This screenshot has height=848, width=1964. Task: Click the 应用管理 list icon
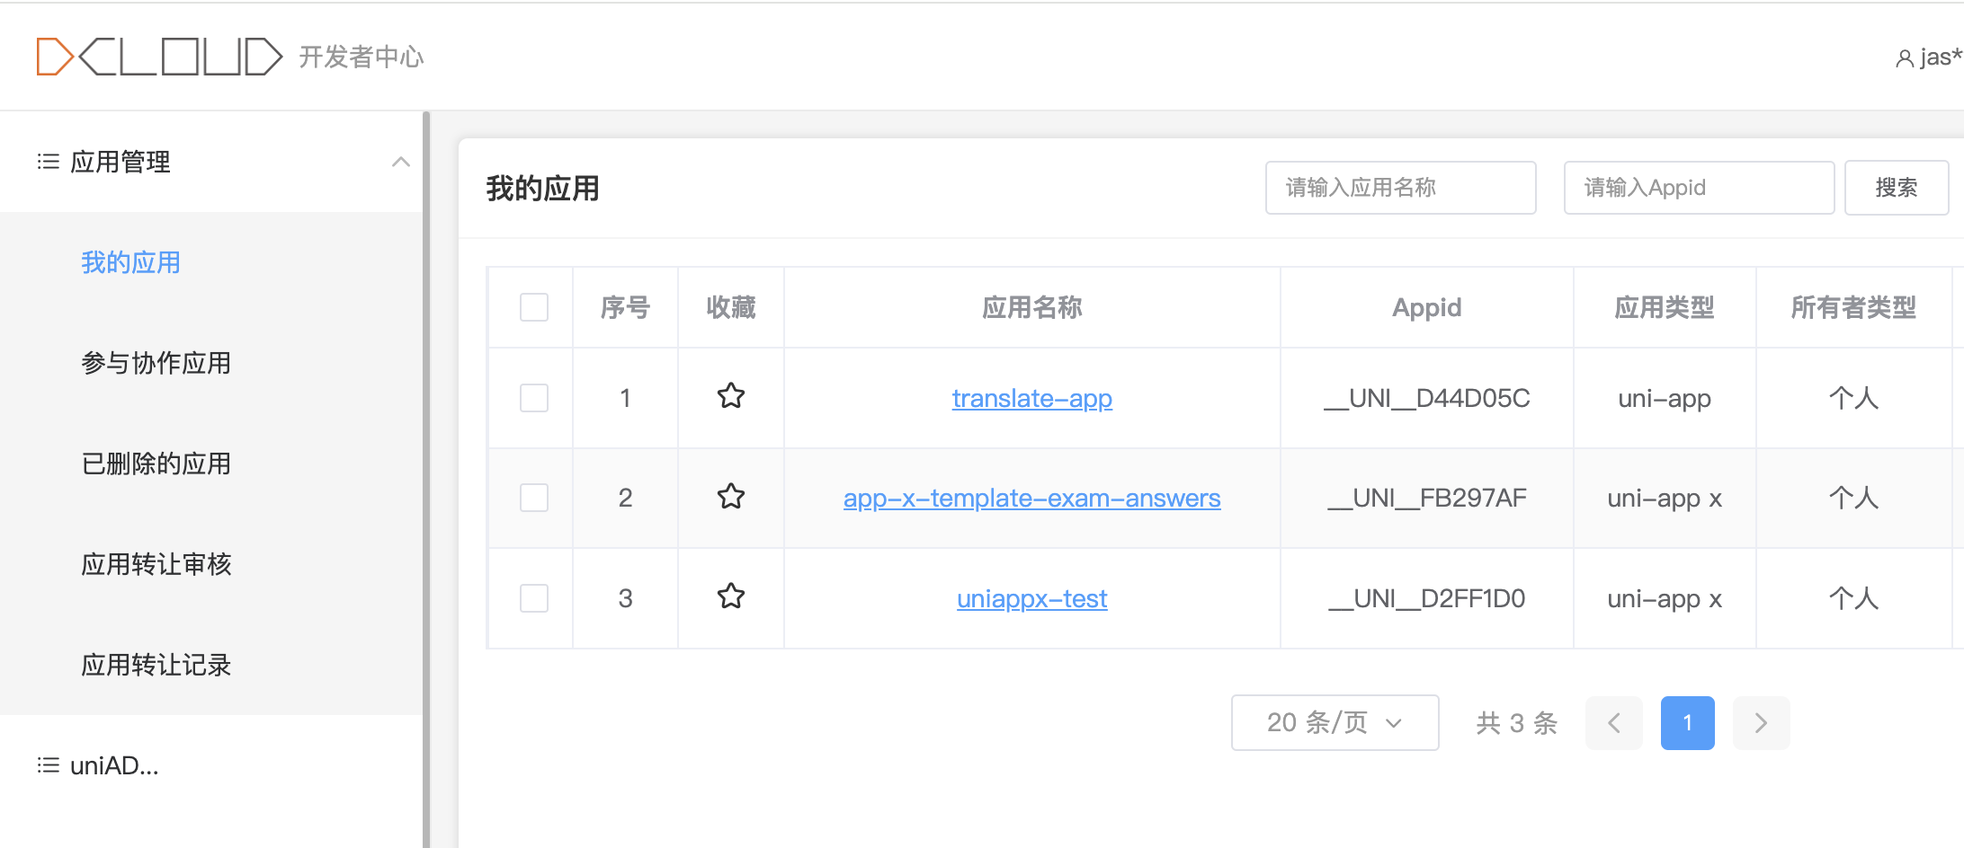(x=48, y=162)
